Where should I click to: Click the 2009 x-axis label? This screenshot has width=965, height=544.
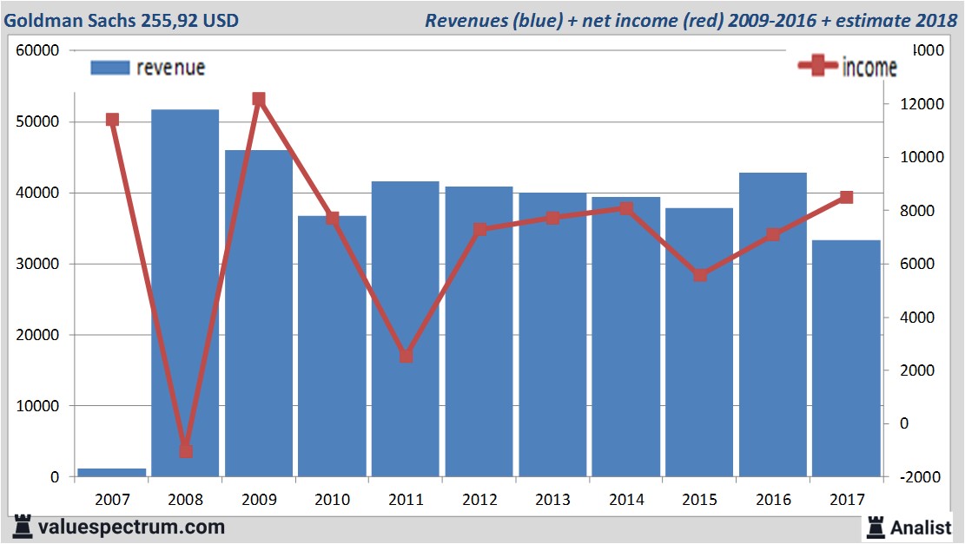click(x=259, y=499)
